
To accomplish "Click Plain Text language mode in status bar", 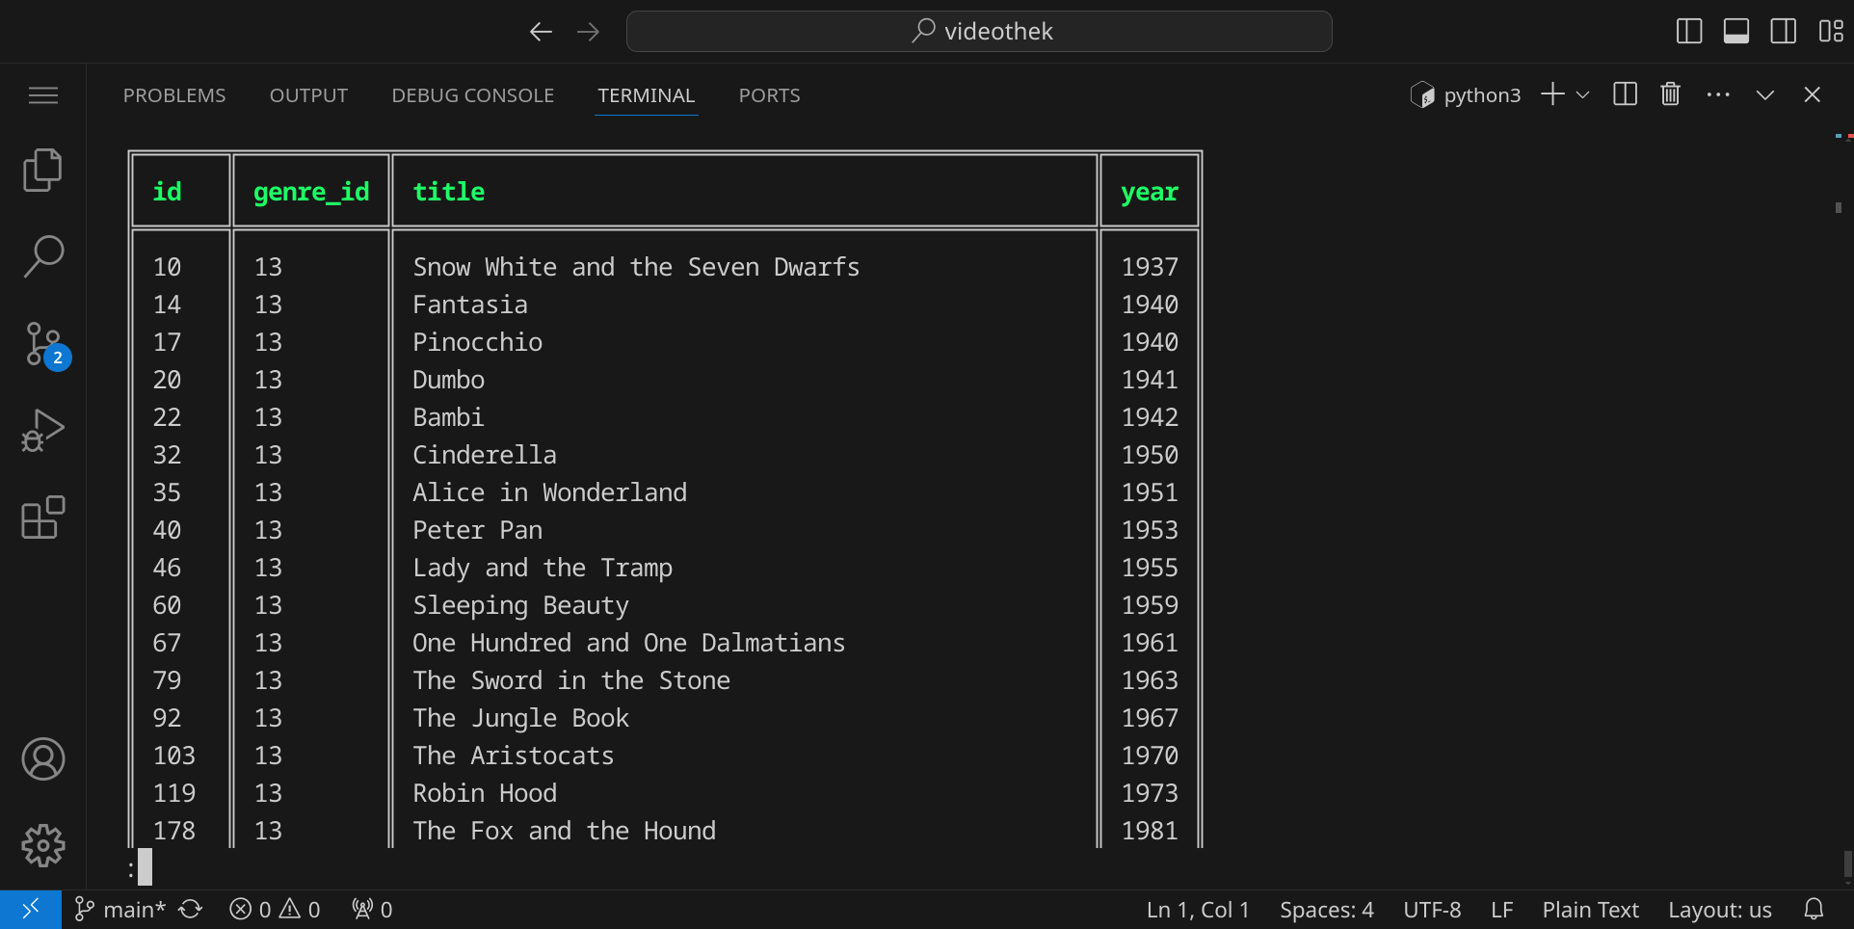I will point(1590,910).
